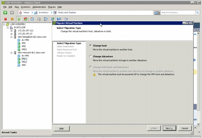Click the last toolbar icon after Migrate
Screen dimensions: 202x138
click(66, 19)
